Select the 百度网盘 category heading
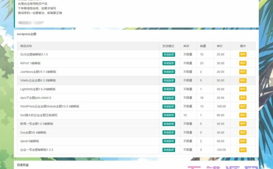 23,165
